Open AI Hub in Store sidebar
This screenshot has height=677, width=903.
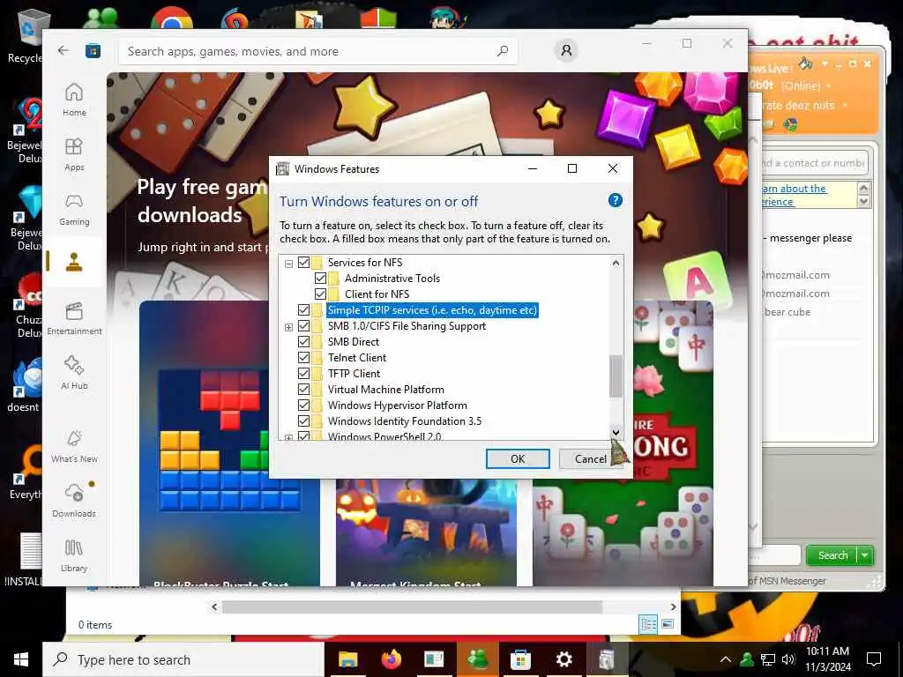[74, 373]
